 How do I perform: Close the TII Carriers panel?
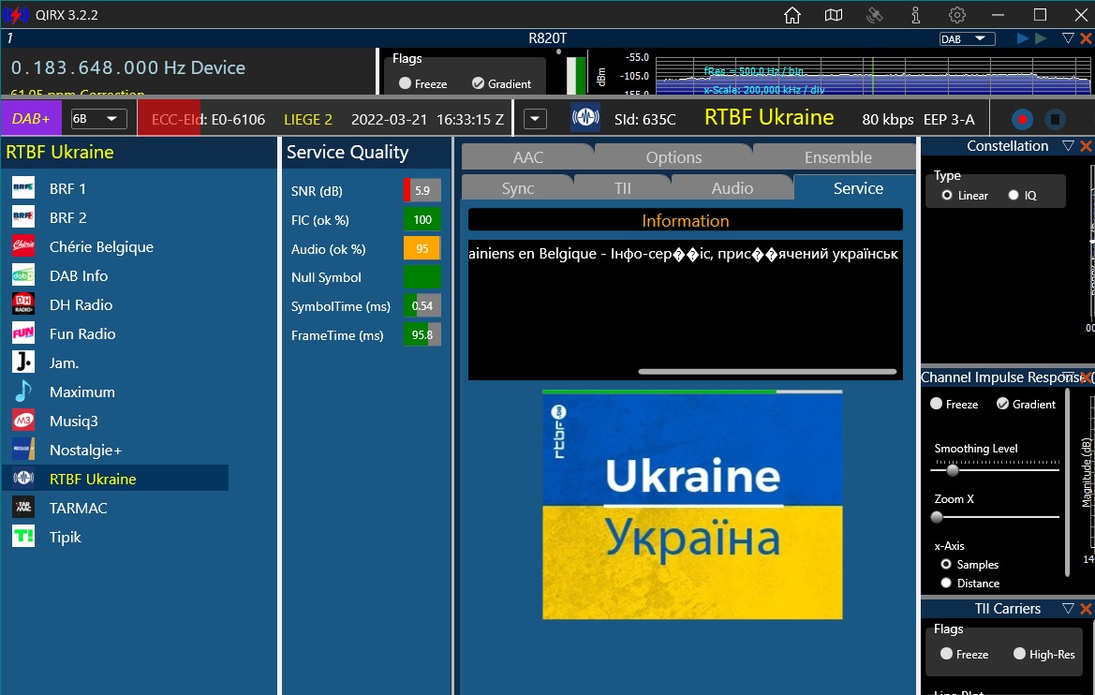tap(1086, 609)
